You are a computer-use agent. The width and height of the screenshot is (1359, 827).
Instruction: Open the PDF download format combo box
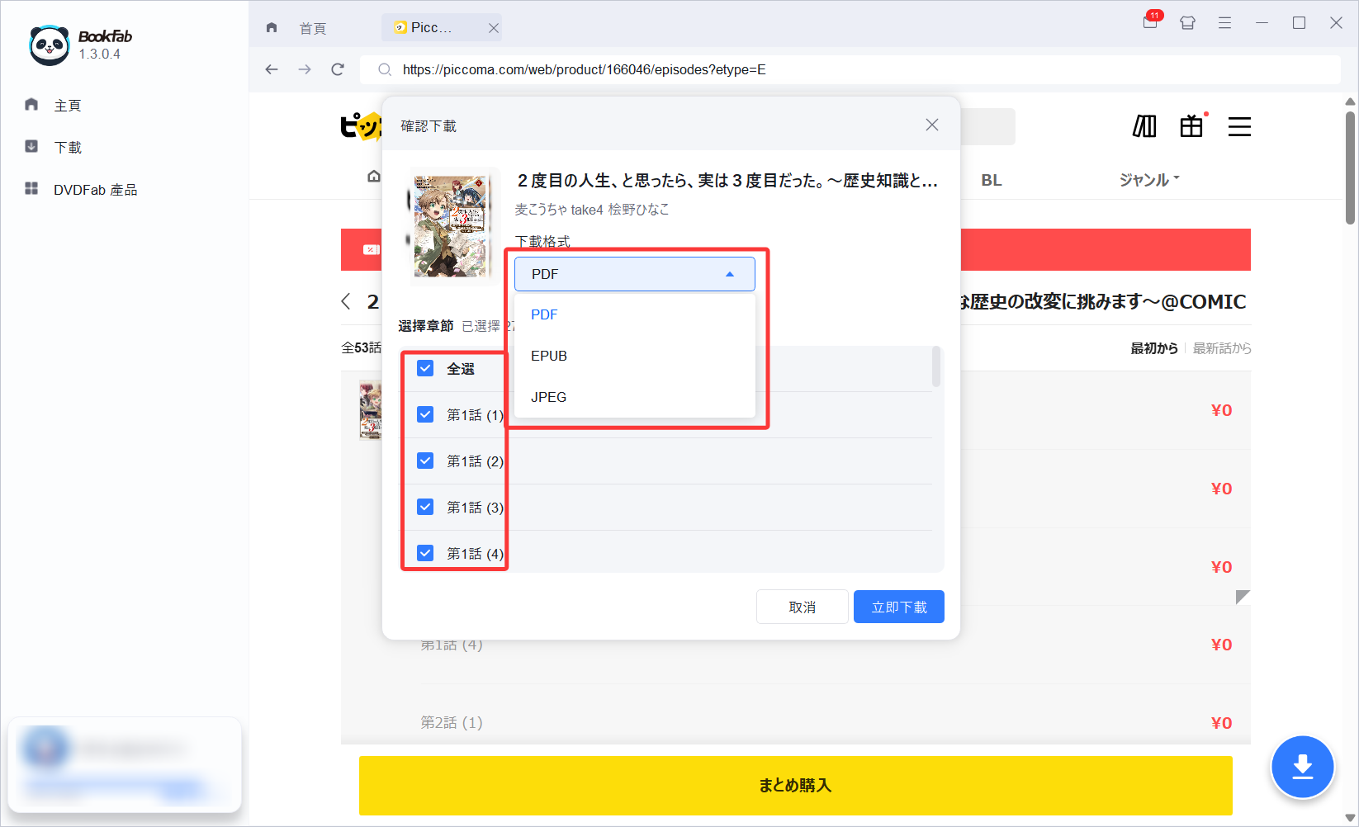(x=635, y=274)
